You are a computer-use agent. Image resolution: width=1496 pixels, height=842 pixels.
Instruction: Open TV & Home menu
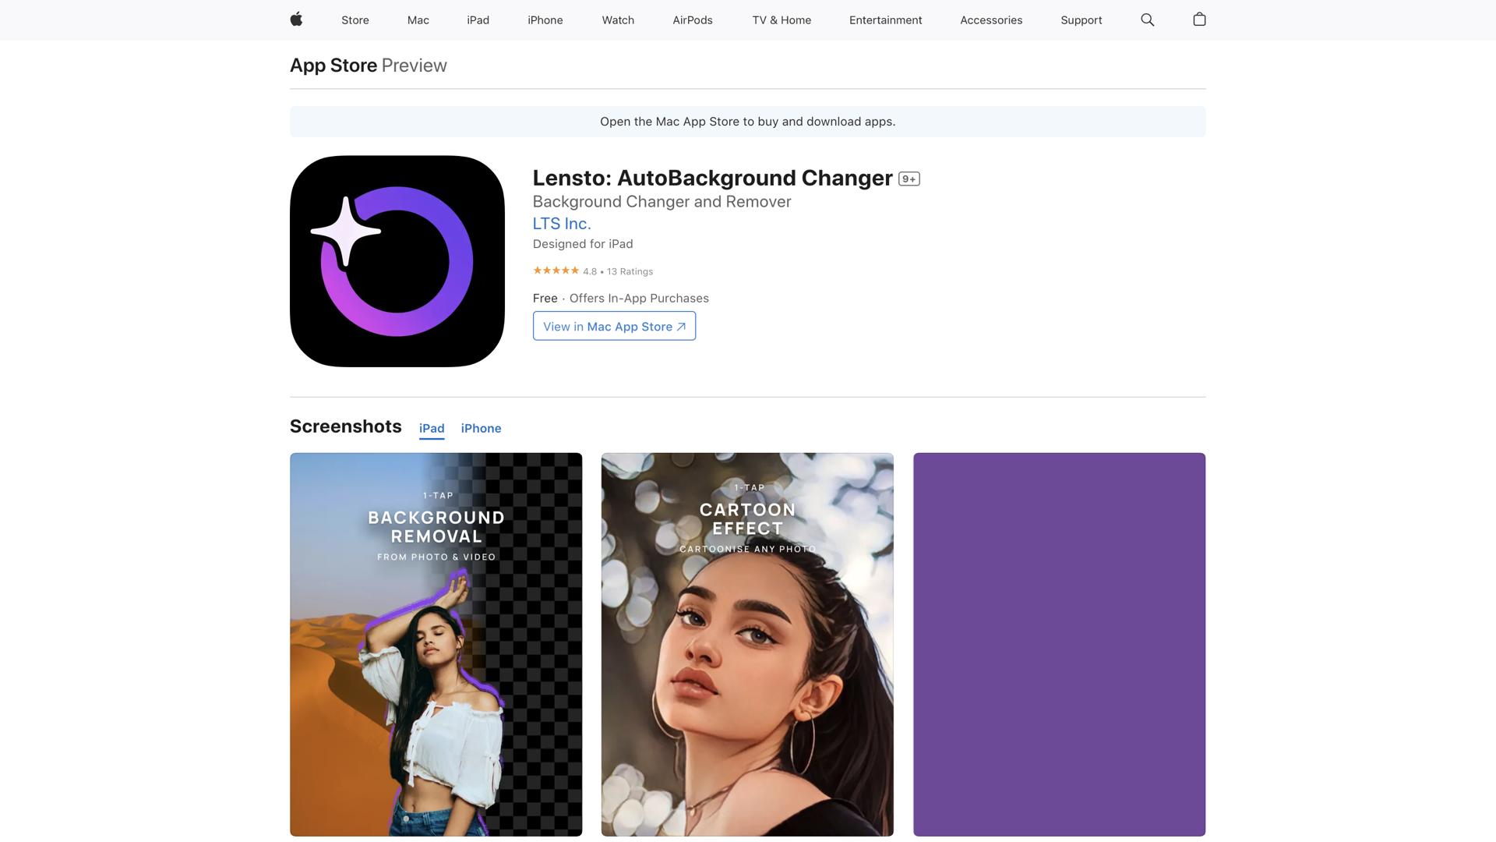click(782, 20)
